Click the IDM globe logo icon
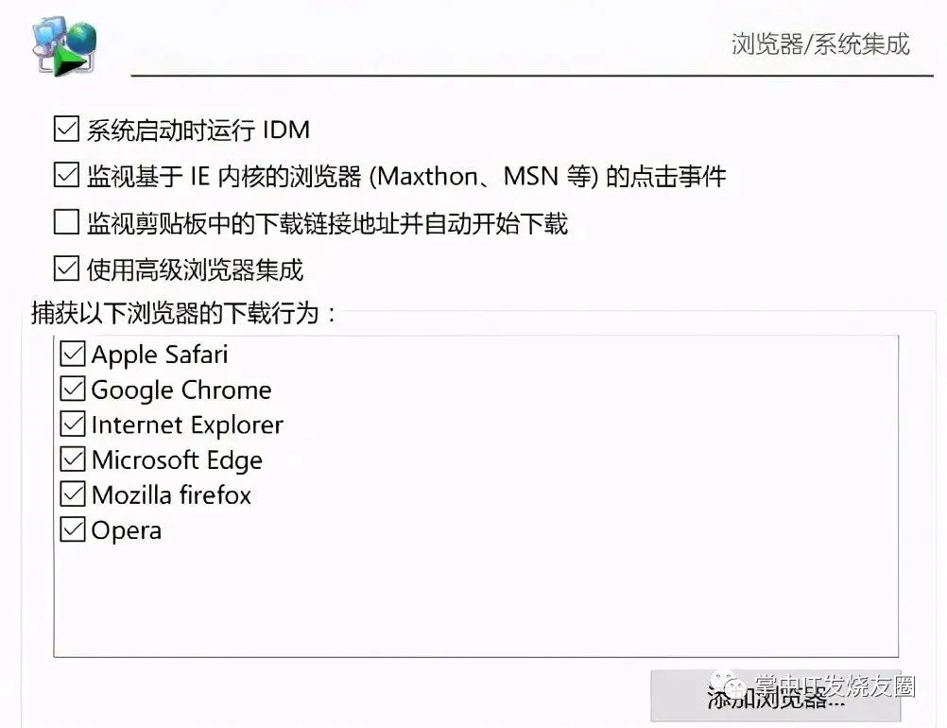Screen dimensions: 947x728 click(x=64, y=46)
